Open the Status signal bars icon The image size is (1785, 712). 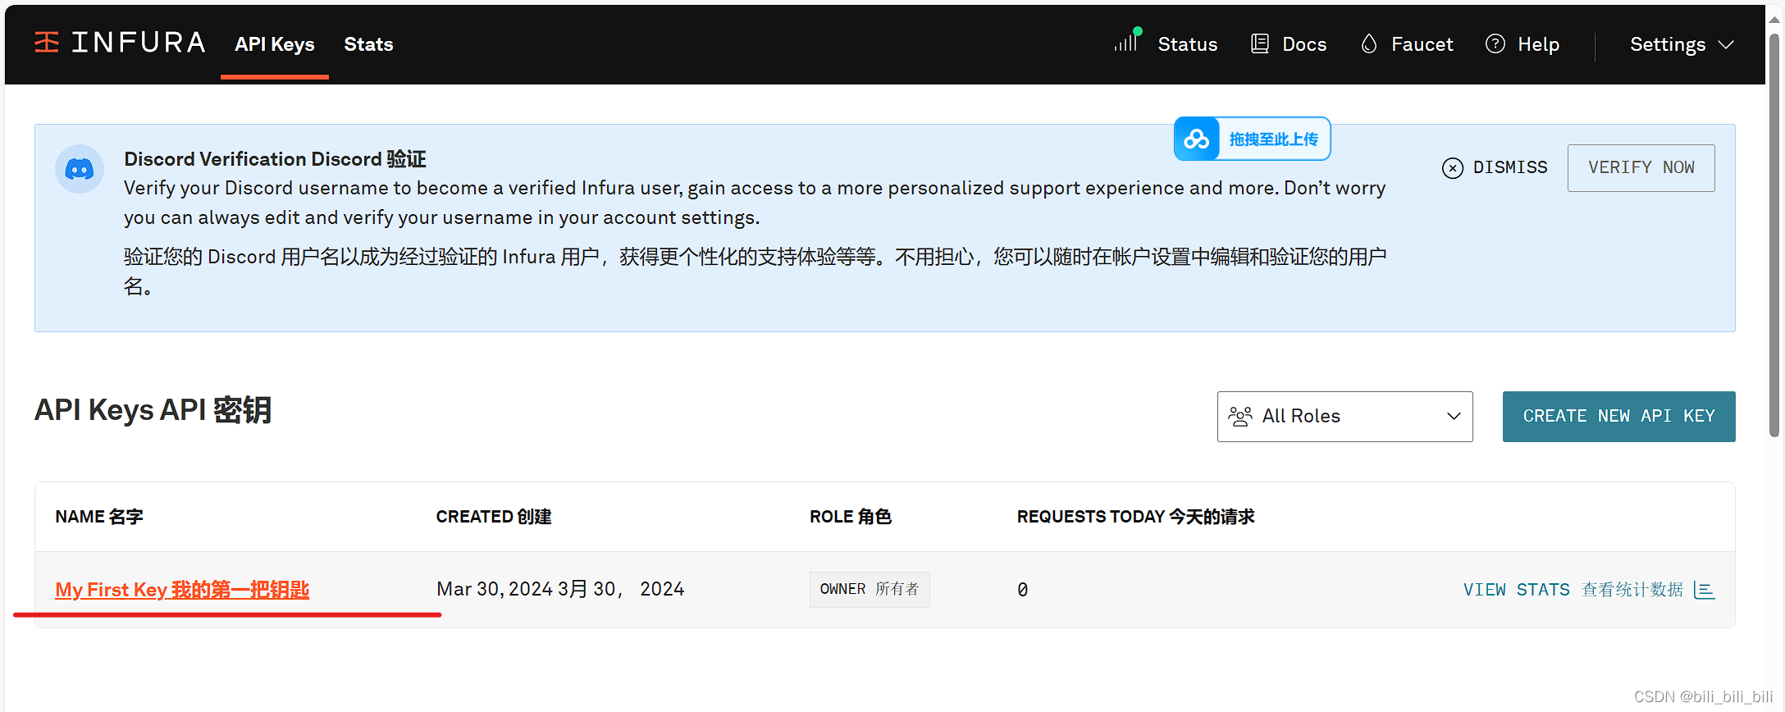[1127, 40]
